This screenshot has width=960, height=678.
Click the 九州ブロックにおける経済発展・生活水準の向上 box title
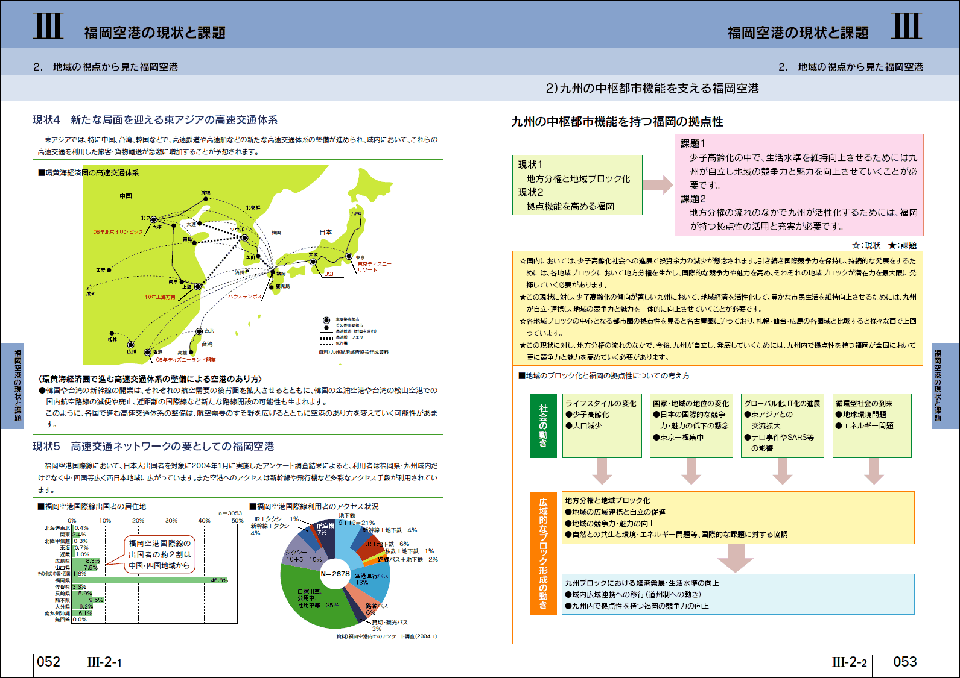[642, 583]
